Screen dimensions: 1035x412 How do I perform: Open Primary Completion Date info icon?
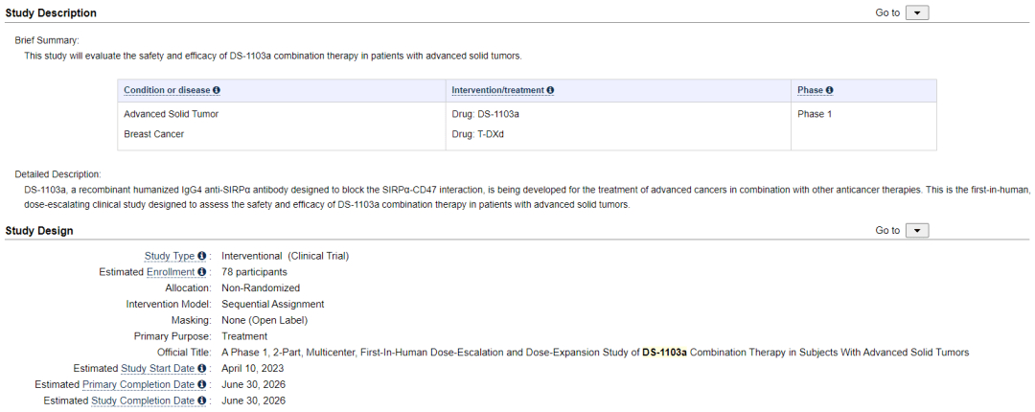coord(202,385)
